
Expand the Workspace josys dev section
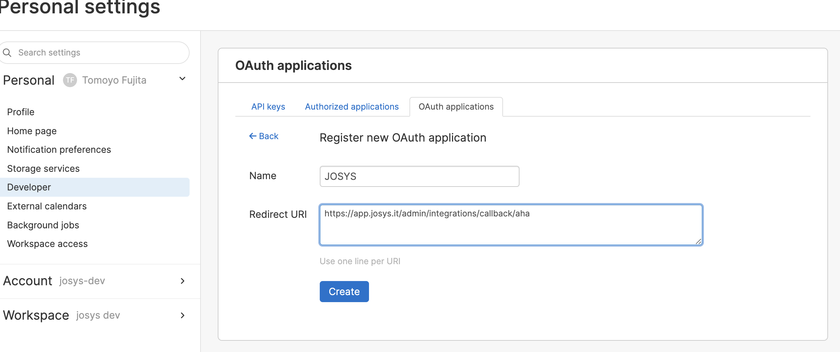coord(182,315)
